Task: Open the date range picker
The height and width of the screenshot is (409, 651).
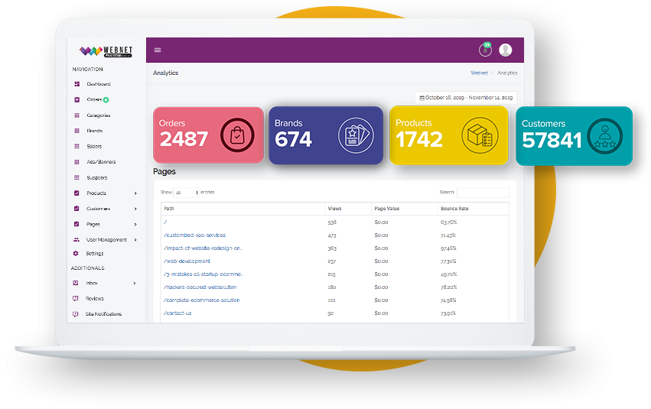Action: 466,98
